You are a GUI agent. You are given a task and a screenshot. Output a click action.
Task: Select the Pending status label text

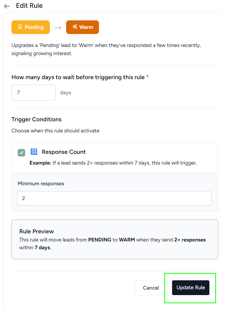(34, 27)
